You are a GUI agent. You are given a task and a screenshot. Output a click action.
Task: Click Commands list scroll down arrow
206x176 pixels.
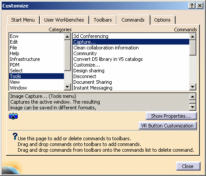[x=193, y=87]
